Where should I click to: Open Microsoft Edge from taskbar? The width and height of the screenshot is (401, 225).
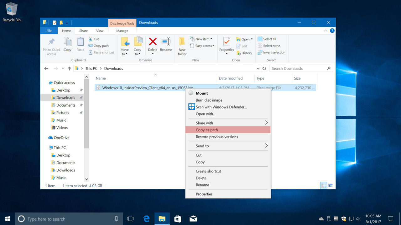[x=146, y=219]
